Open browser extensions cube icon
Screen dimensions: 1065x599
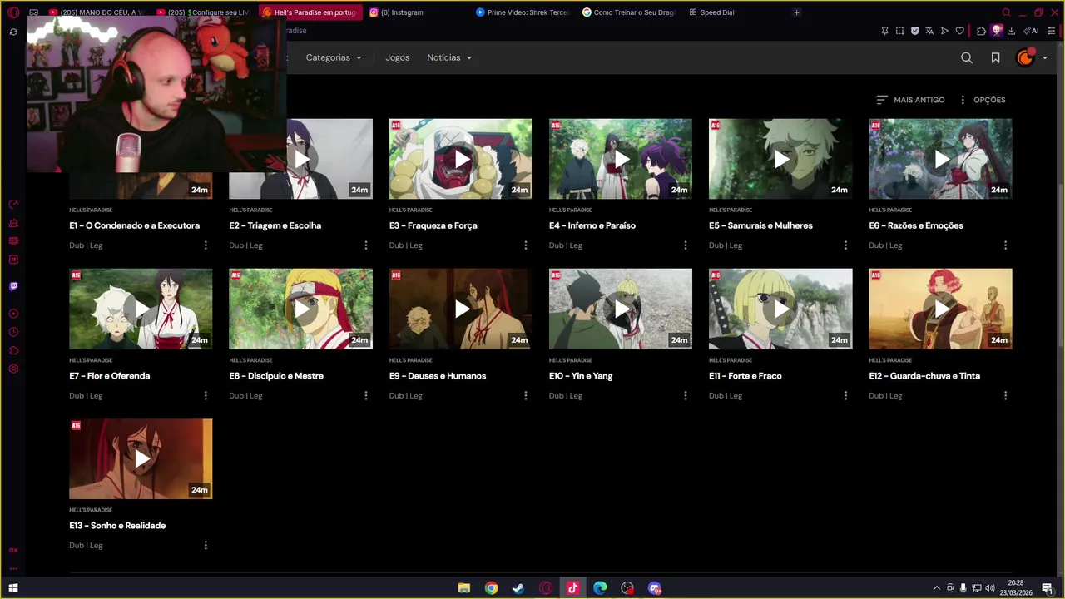981,31
